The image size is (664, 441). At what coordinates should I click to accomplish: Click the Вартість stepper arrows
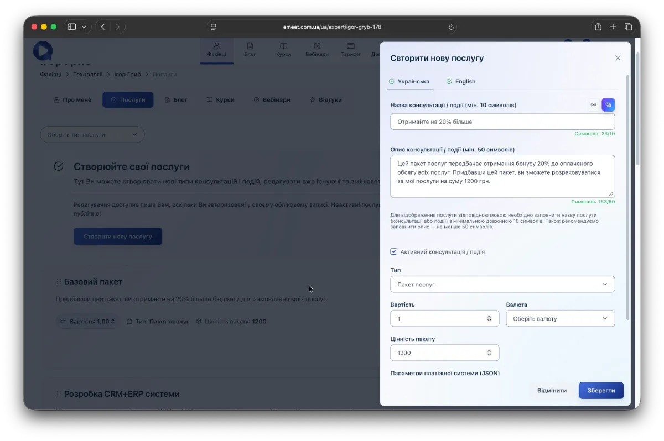pyautogui.click(x=489, y=318)
